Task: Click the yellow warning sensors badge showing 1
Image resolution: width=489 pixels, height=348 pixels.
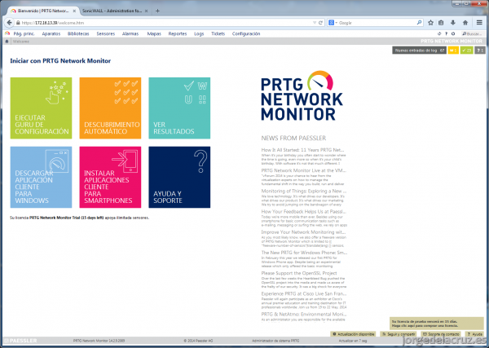Action: [x=453, y=51]
